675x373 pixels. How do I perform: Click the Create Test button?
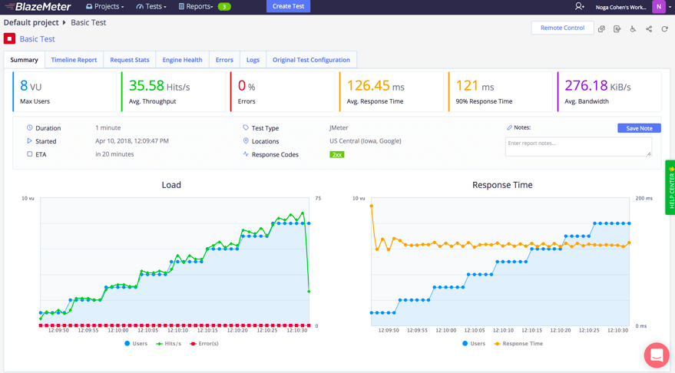coord(288,7)
